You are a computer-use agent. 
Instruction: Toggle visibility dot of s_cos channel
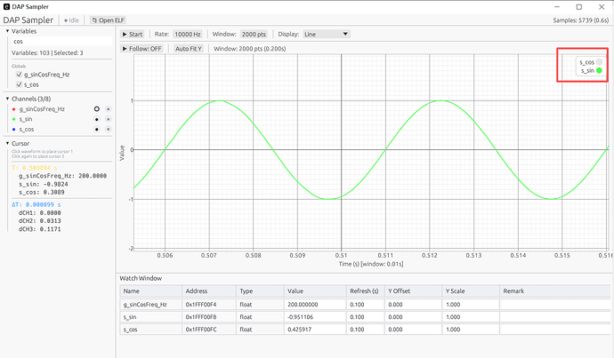[x=97, y=130]
